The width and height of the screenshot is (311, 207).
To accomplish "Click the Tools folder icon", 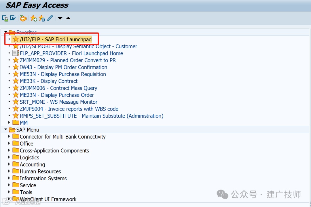I will pyautogui.click(x=16, y=192).
